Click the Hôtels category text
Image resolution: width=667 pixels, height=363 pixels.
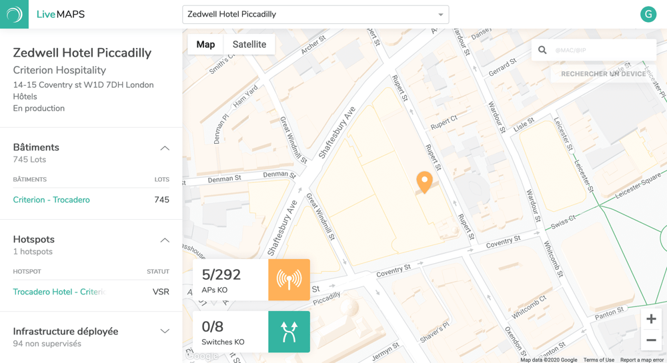click(x=25, y=97)
